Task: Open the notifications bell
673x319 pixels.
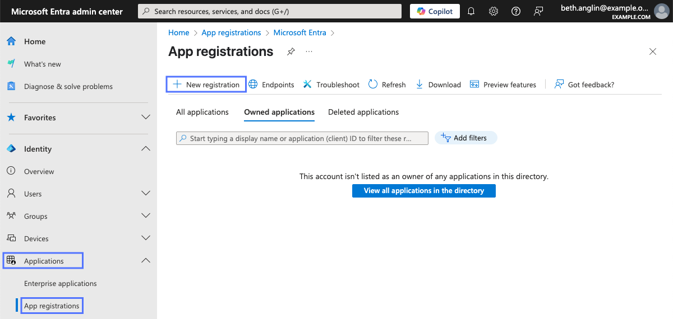Action: 471,11
